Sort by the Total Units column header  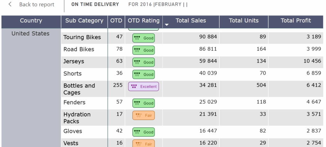tap(244, 21)
